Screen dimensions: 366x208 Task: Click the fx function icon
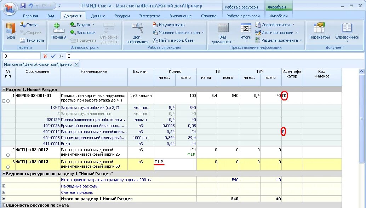(61, 56)
